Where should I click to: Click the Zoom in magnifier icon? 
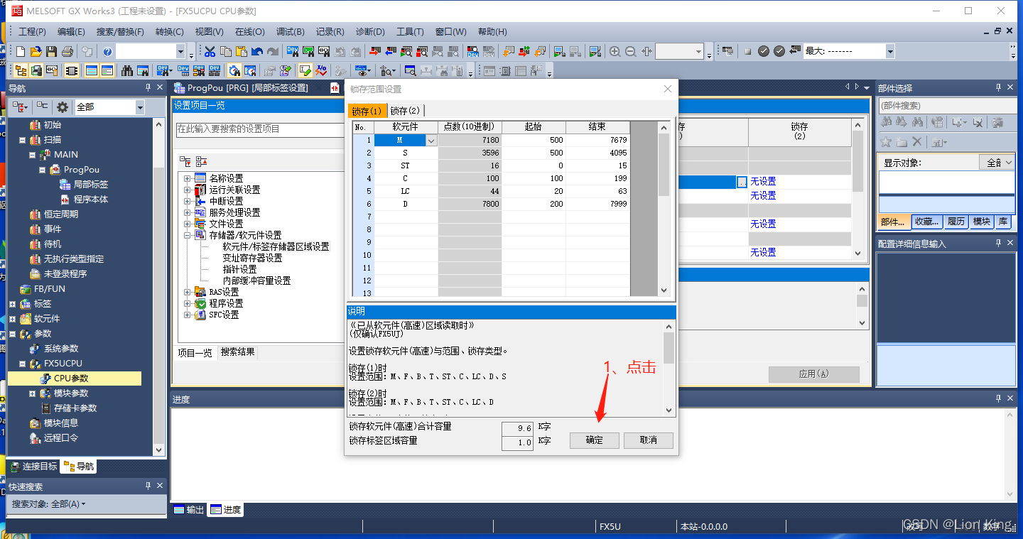click(615, 51)
